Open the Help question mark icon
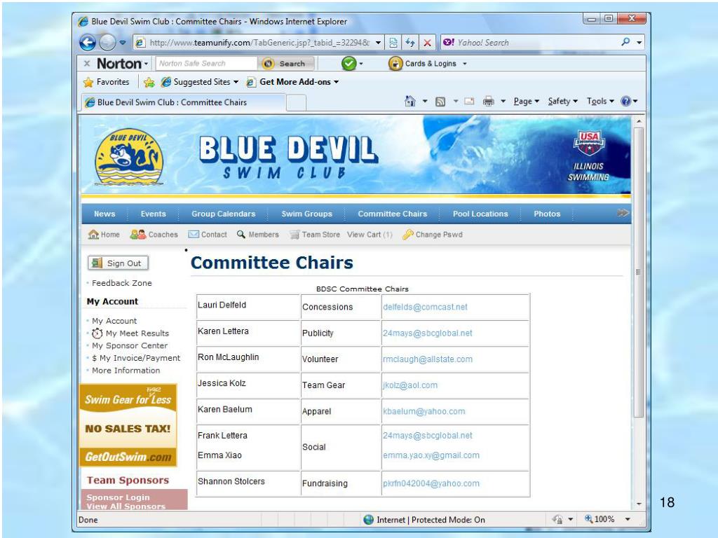Screen dimensions: 718x538 tap(625, 101)
